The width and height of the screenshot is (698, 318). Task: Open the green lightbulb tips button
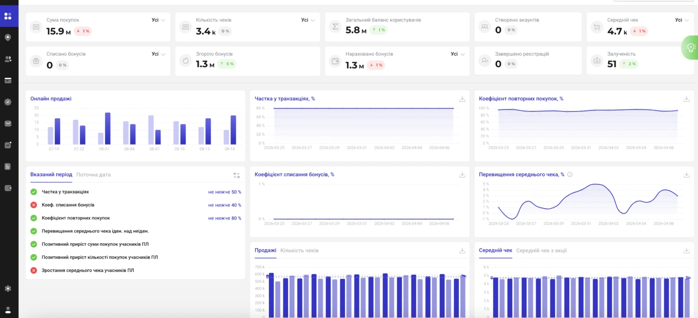tap(690, 47)
